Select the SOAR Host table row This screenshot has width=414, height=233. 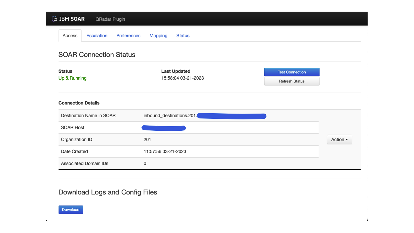(x=189, y=128)
